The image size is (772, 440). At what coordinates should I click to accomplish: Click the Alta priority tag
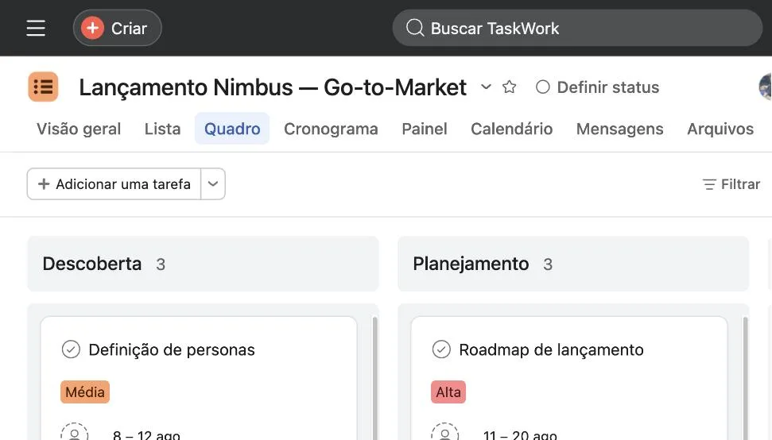(448, 392)
